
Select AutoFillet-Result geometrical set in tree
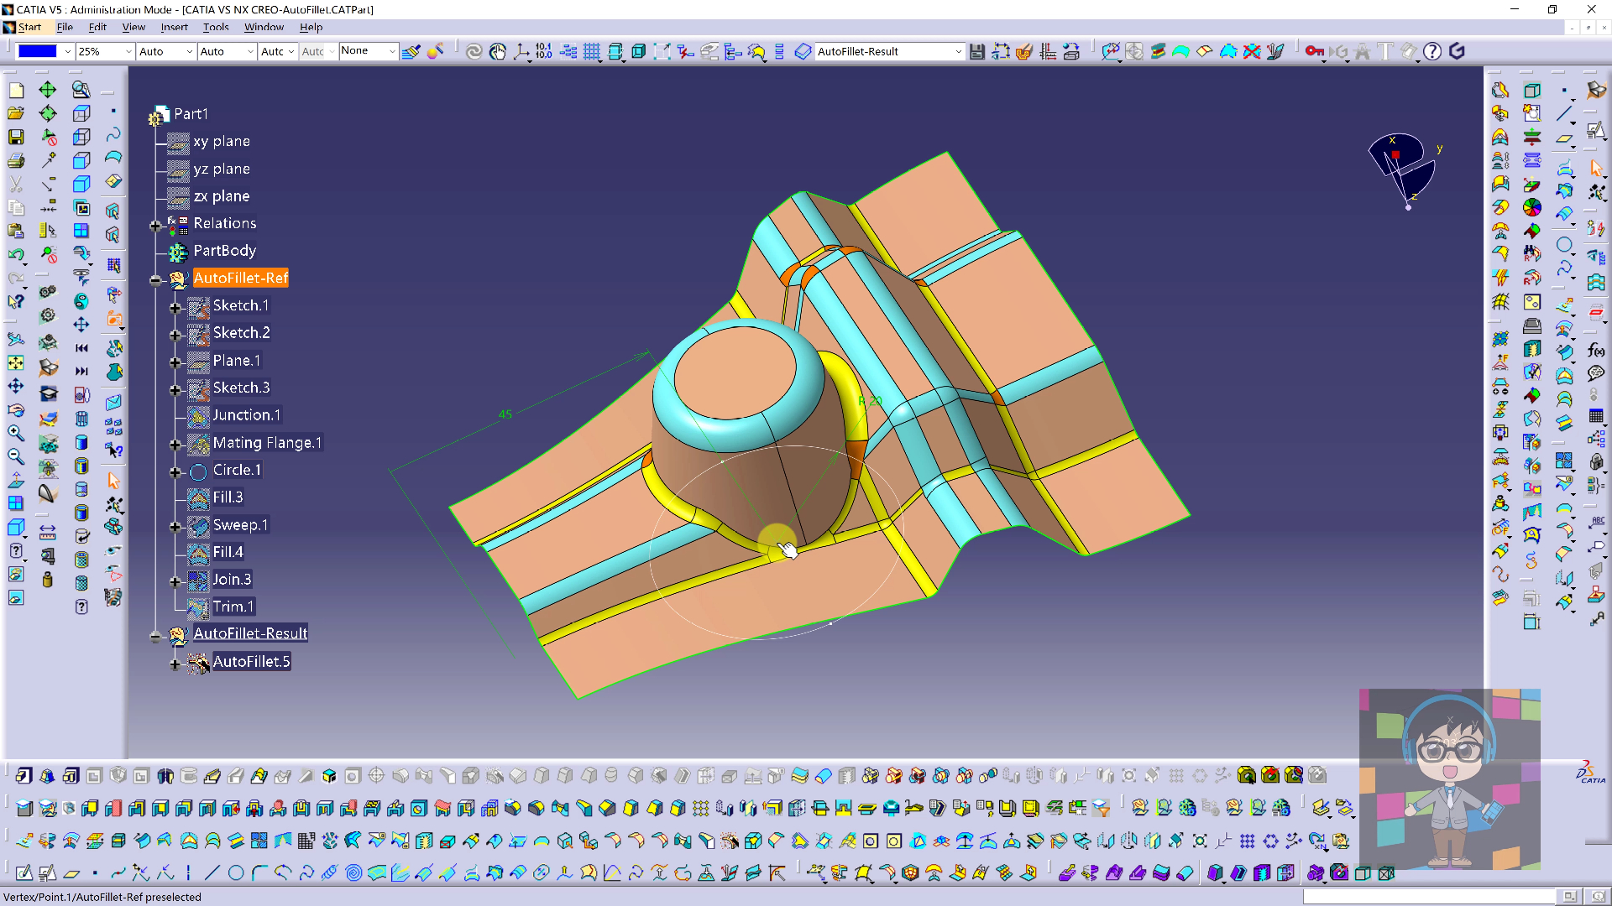(250, 633)
